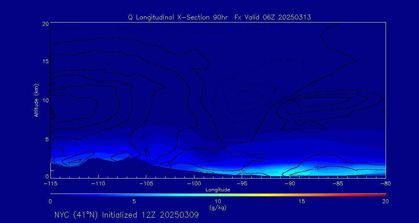This screenshot has height=223, width=419.
Task: Click the 5 label under the color scale
Action: point(134,202)
